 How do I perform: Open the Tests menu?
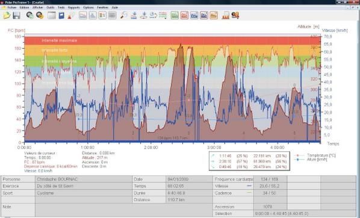point(61,7)
